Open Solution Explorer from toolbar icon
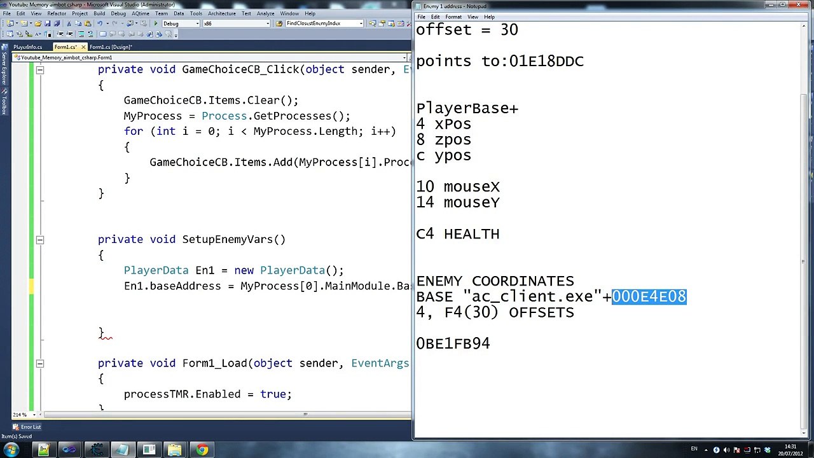The width and height of the screenshot is (814, 458). pos(373,24)
